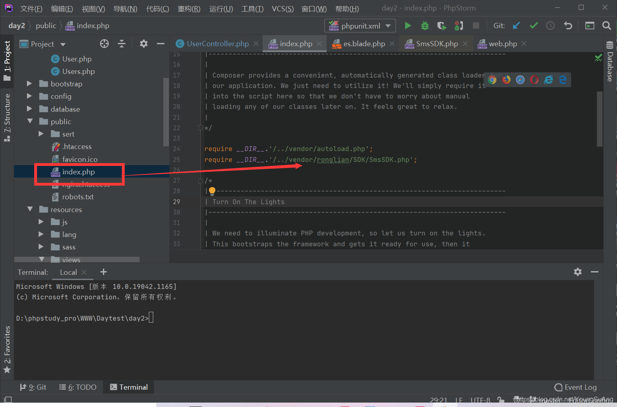The image size is (617, 407).
Task: Click the editor vertical scrollbar
Action: point(600,119)
